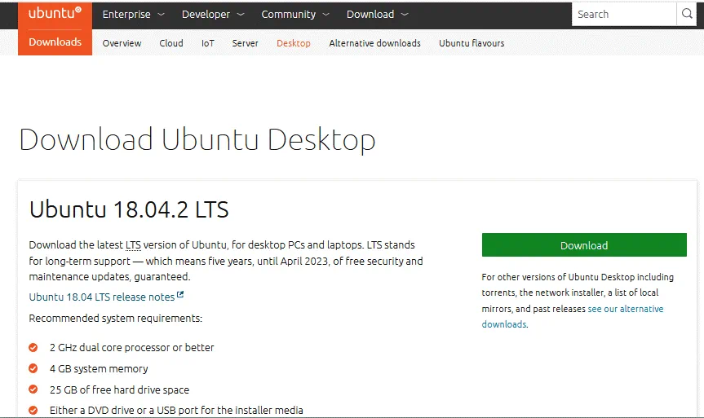704x418 pixels.
Task: Expand the Enterprise dropdown menu
Action: [x=133, y=15]
